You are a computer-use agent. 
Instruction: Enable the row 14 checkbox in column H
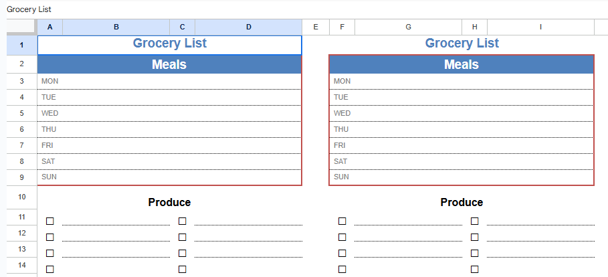(475, 269)
